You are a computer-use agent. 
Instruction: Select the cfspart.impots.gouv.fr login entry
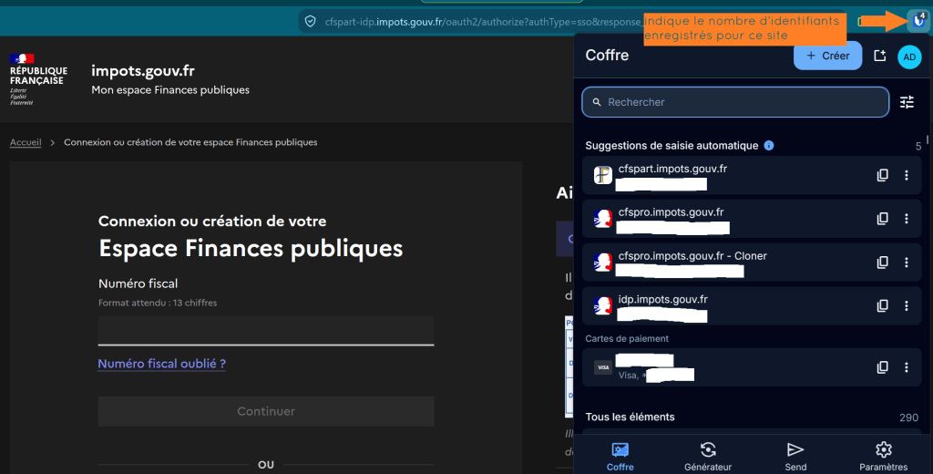(x=752, y=175)
